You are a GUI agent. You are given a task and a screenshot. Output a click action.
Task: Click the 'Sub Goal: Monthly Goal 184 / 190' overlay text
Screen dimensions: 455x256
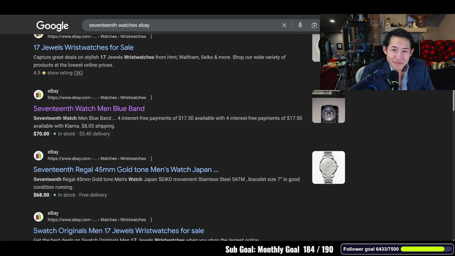click(279, 250)
